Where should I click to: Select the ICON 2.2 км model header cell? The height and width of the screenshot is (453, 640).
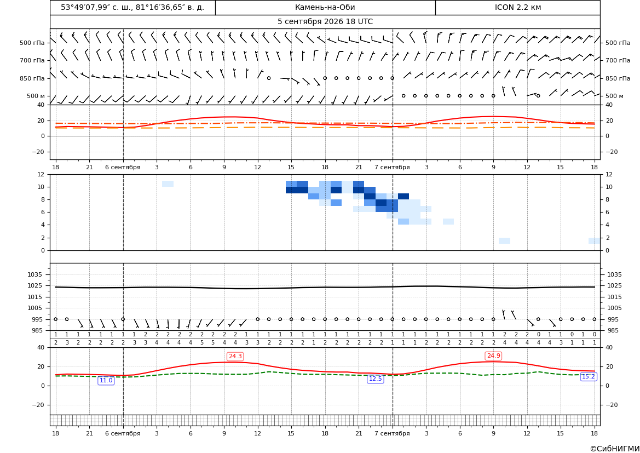518,8
